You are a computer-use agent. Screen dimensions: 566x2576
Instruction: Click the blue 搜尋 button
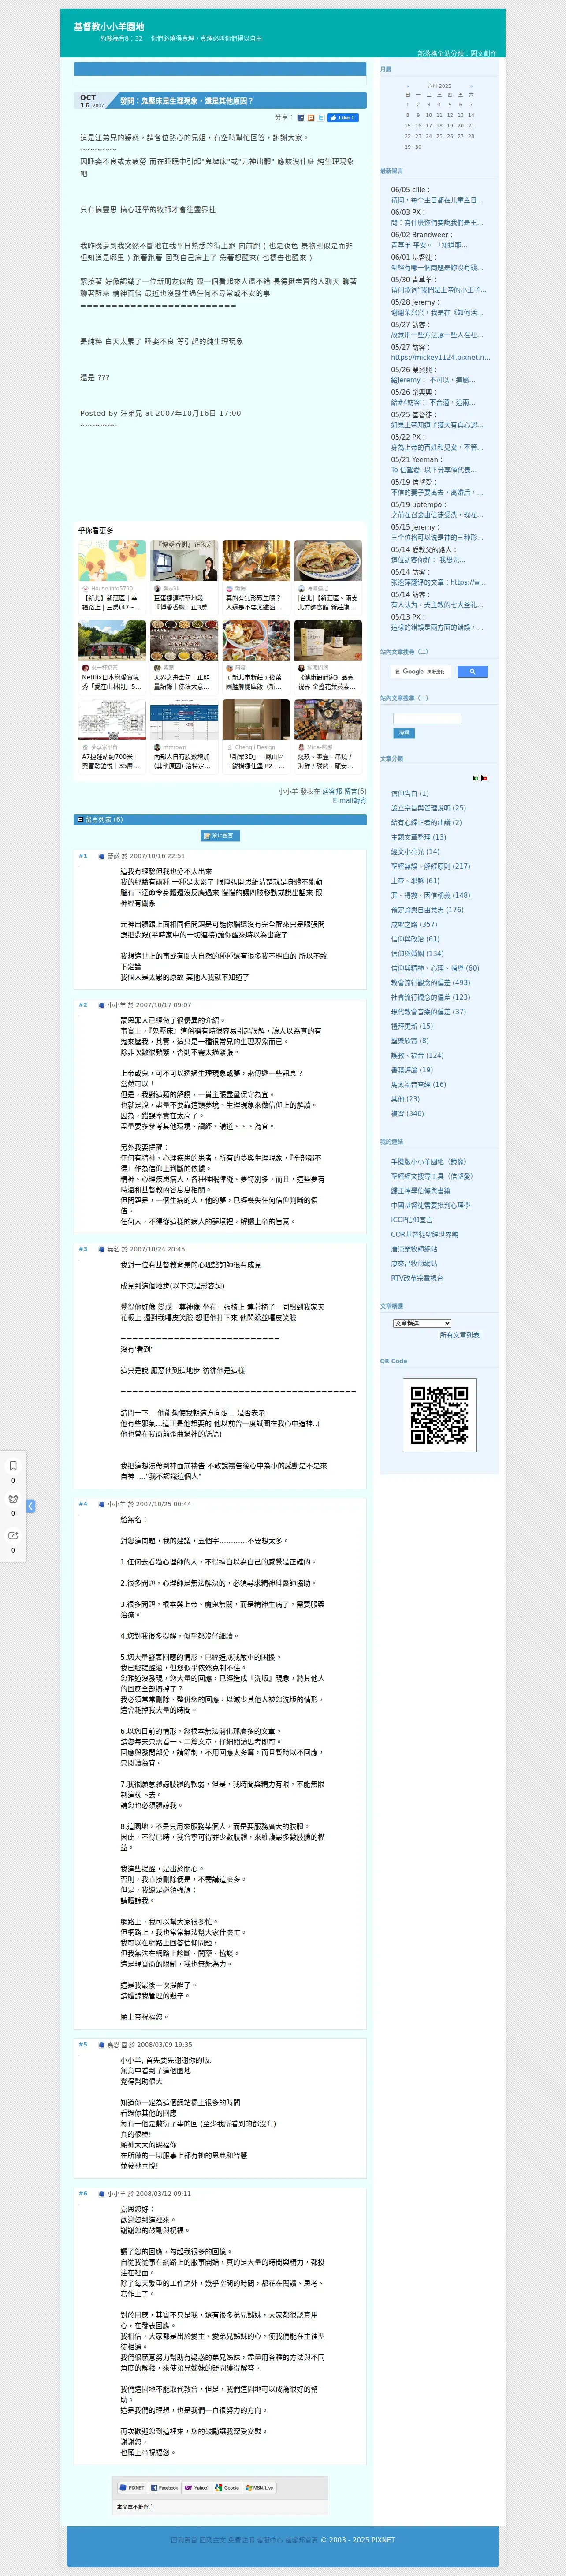[403, 733]
